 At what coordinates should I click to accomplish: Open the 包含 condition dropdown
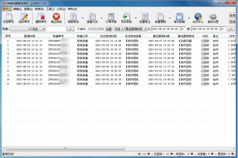[x=38, y=29]
